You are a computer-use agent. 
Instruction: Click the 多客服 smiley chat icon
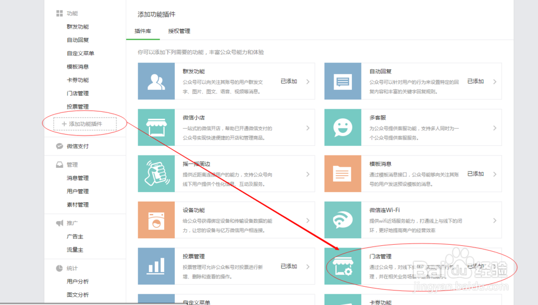tap(343, 127)
